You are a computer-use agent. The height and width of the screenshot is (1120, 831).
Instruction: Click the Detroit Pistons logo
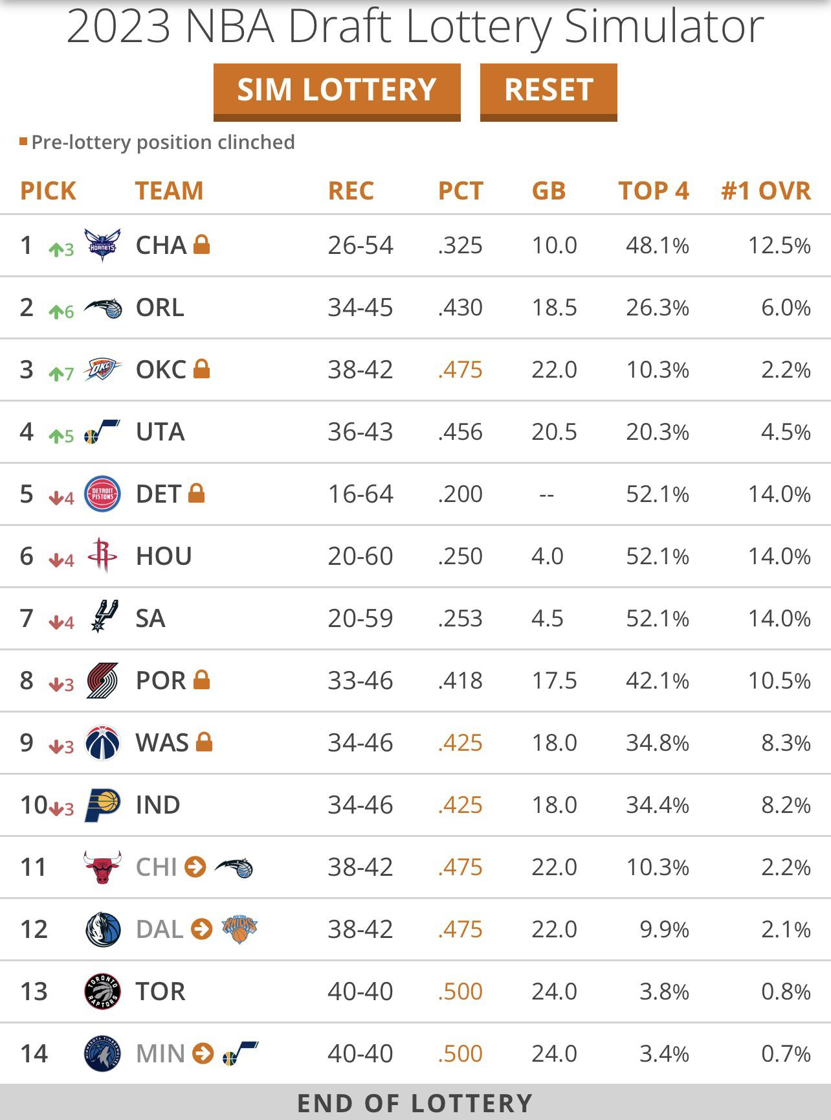[102, 494]
